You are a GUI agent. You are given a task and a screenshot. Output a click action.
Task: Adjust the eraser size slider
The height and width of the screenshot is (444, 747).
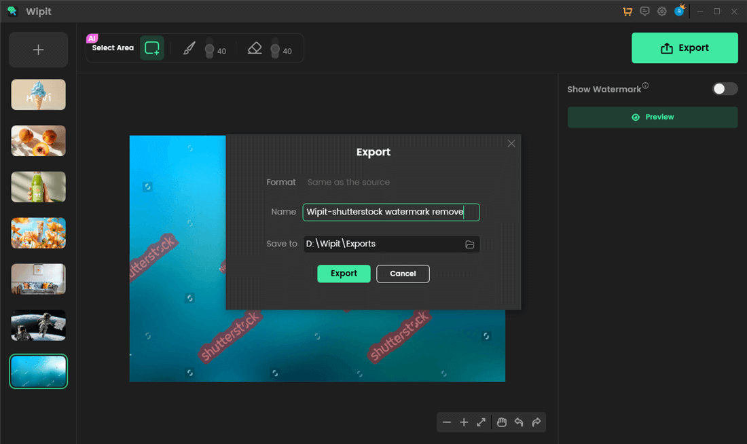pyautogui.click(x=275, y=50)
